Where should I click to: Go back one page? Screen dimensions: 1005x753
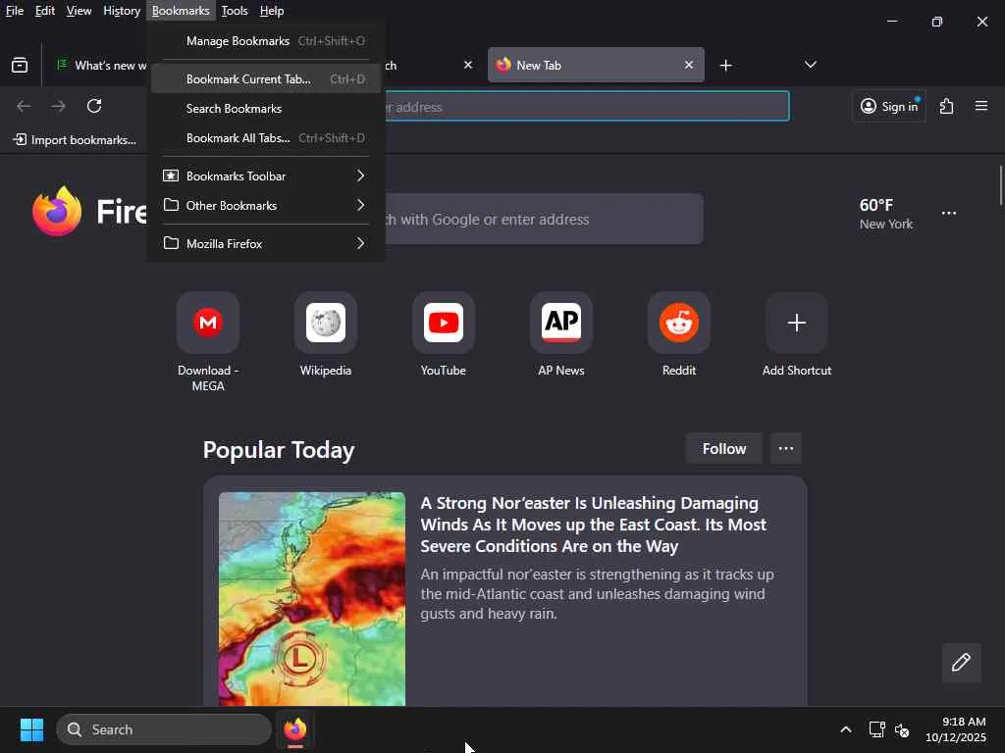pos(24,106)
